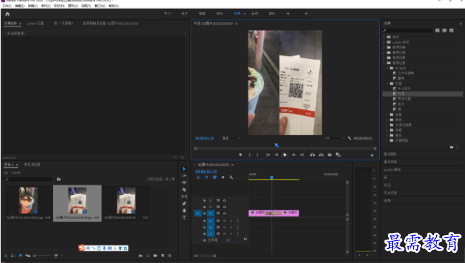Viewport: 465px width, 263px height.
Task: Toggle V3 track output eye
Action: coord(224,201)
